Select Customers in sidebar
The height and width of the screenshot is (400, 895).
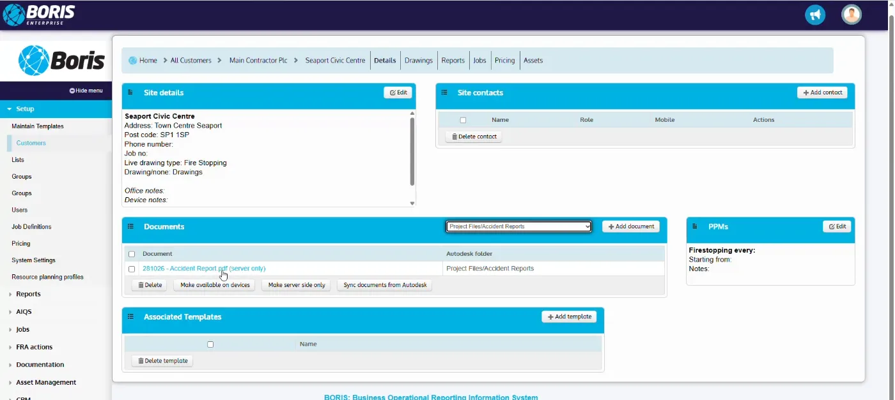pyautogui.click(x=31, y=143)
